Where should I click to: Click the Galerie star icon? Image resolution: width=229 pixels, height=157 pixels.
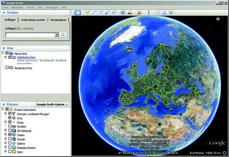tap(14, 143)
